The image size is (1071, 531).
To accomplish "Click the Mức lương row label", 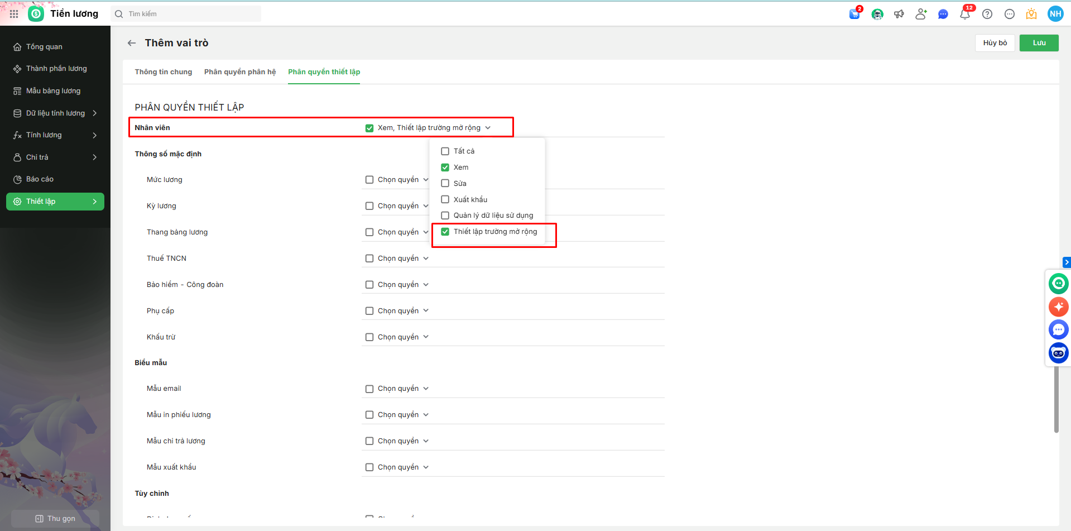I will (x=165, y=180).
